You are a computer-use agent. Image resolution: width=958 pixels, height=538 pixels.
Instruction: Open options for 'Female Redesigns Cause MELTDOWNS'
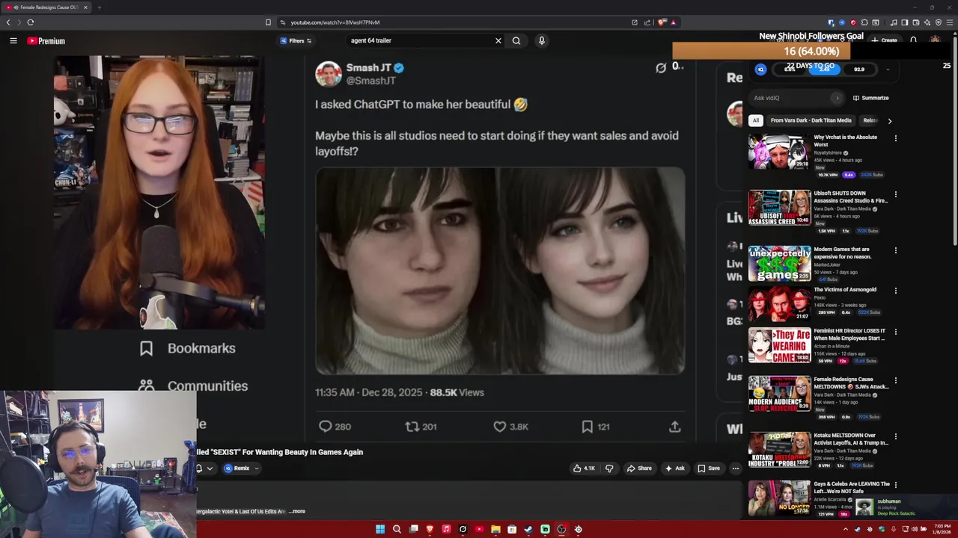pos(895,380)
